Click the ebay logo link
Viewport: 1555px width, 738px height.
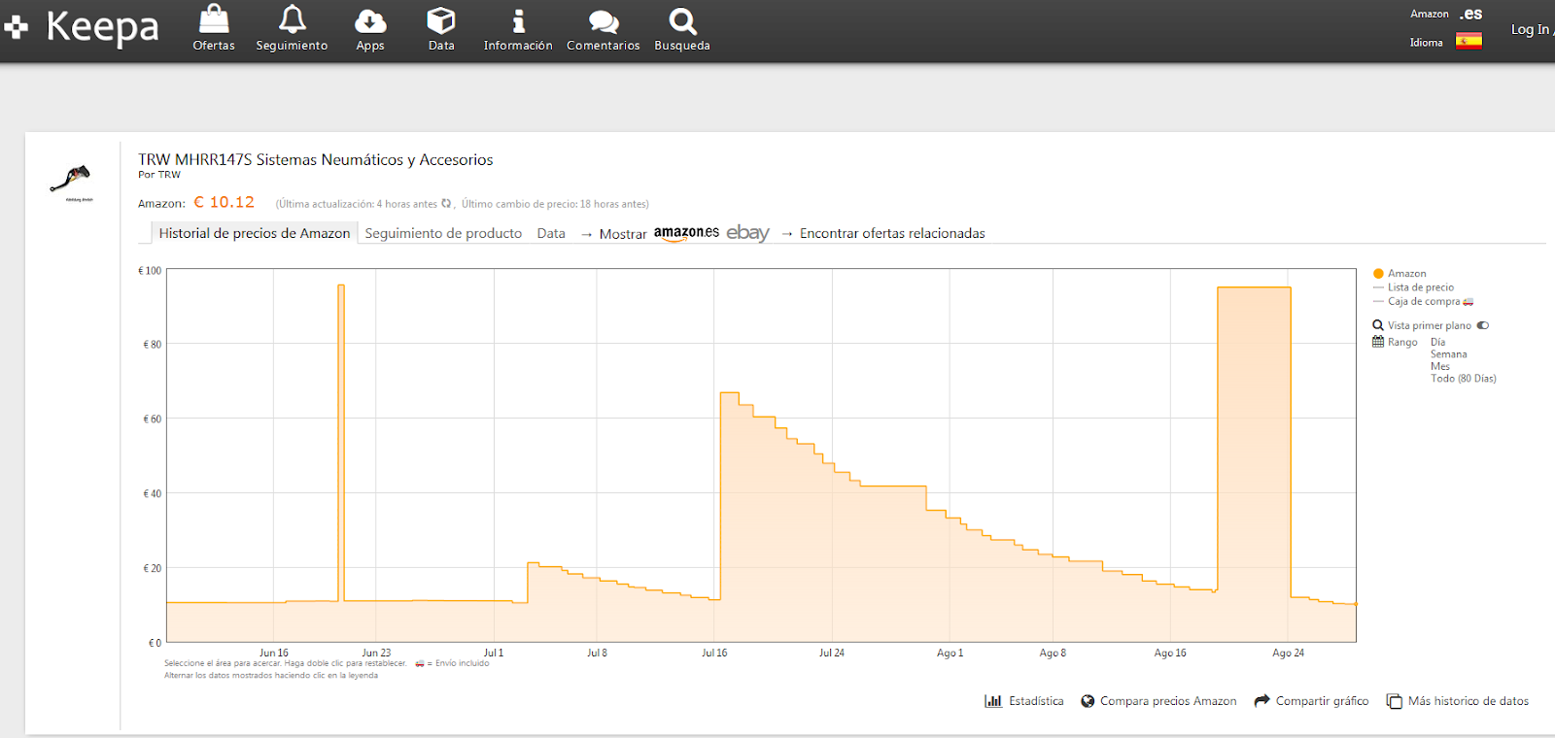747,233
